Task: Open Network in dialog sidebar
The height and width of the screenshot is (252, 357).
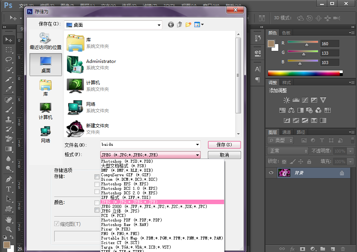Action: pyautogui.click(x=46, y=134)
